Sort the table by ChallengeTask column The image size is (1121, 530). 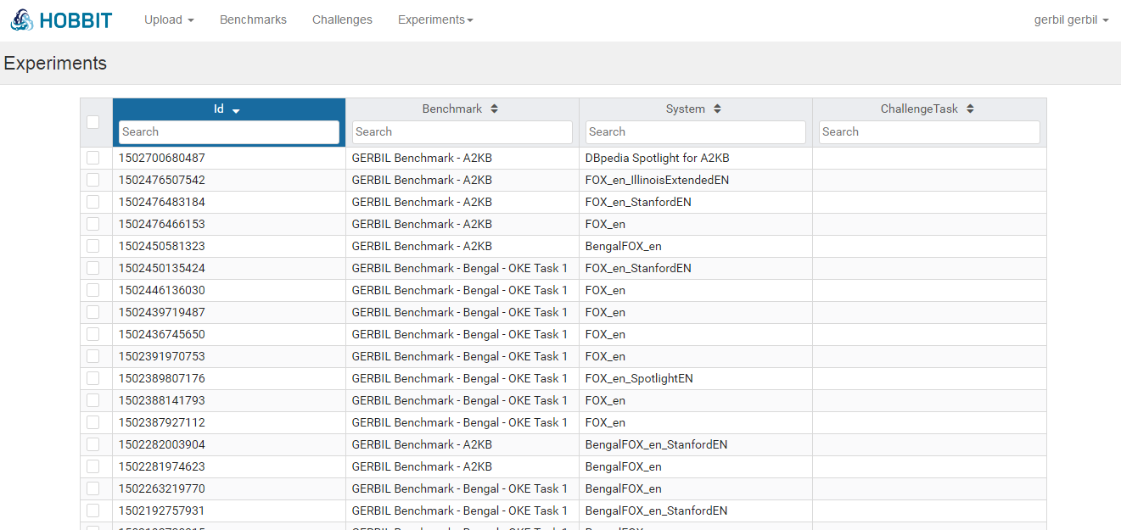tap(928, 109)
